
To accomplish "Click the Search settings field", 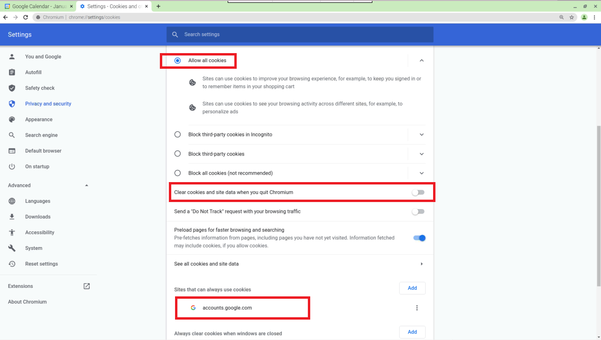I will coord(300,35).
